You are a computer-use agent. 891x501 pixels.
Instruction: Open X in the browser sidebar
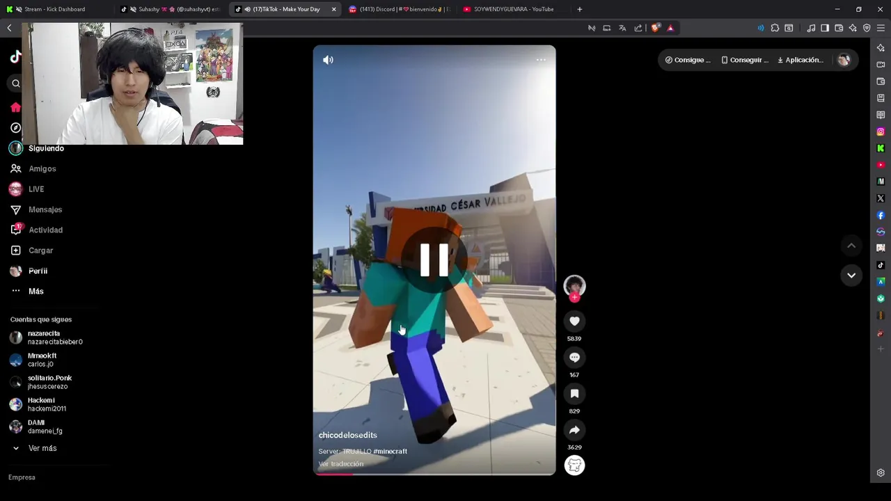pyautogui.click(x=881, y=198)
